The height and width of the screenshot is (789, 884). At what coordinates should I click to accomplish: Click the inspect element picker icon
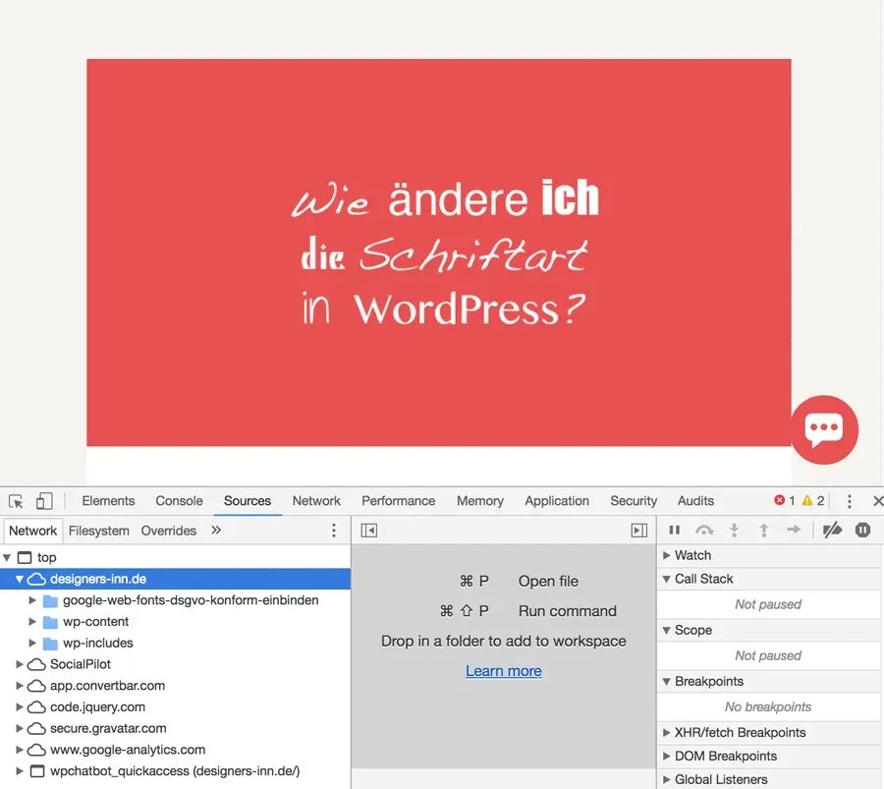[x=16, y=501]
